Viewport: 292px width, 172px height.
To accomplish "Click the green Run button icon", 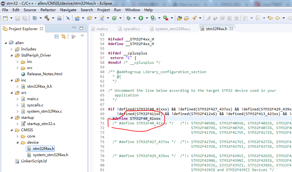I will (x=141, y=18).
